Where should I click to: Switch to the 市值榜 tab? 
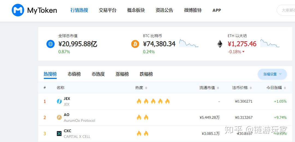tap(74, 74)
